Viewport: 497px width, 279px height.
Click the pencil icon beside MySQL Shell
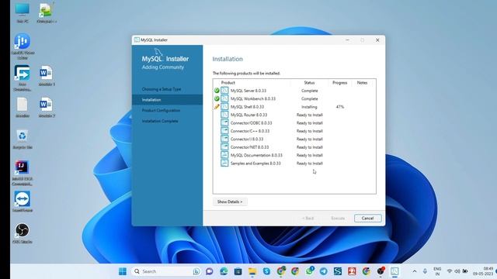pyautogui.click(x=217, y=107)
